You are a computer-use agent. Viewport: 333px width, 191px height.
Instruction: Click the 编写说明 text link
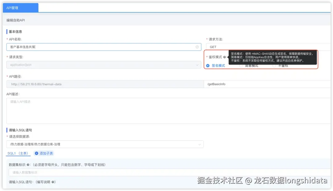[43, 182]
